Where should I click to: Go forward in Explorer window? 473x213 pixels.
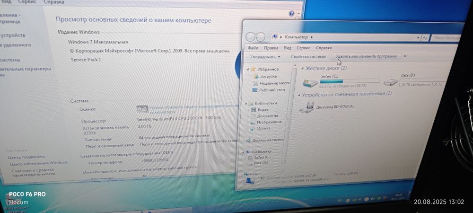pos(261,37)
